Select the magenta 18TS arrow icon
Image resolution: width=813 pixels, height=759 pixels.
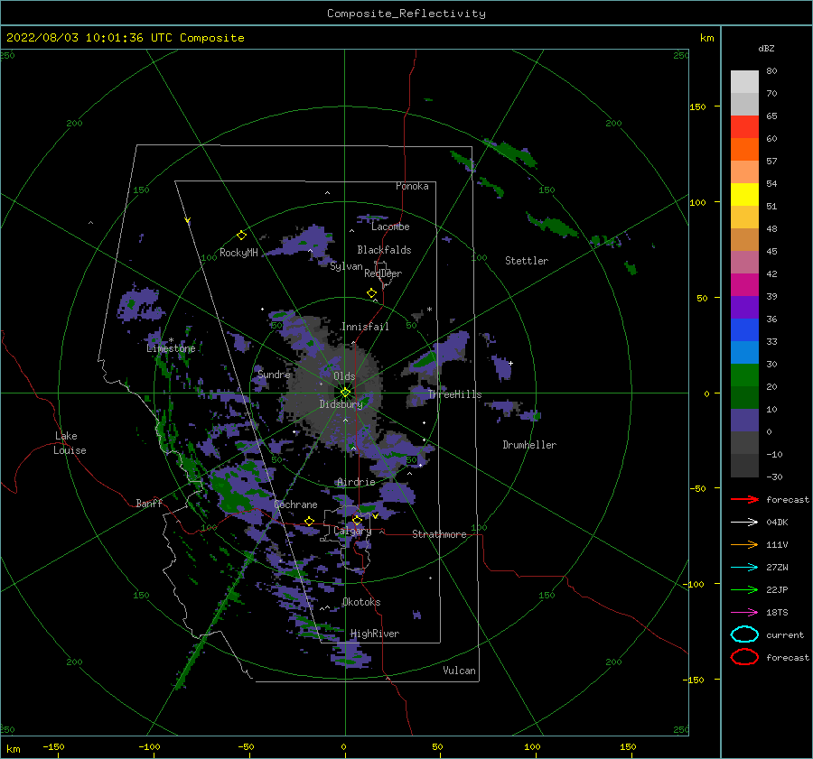[x=744, y=613]
